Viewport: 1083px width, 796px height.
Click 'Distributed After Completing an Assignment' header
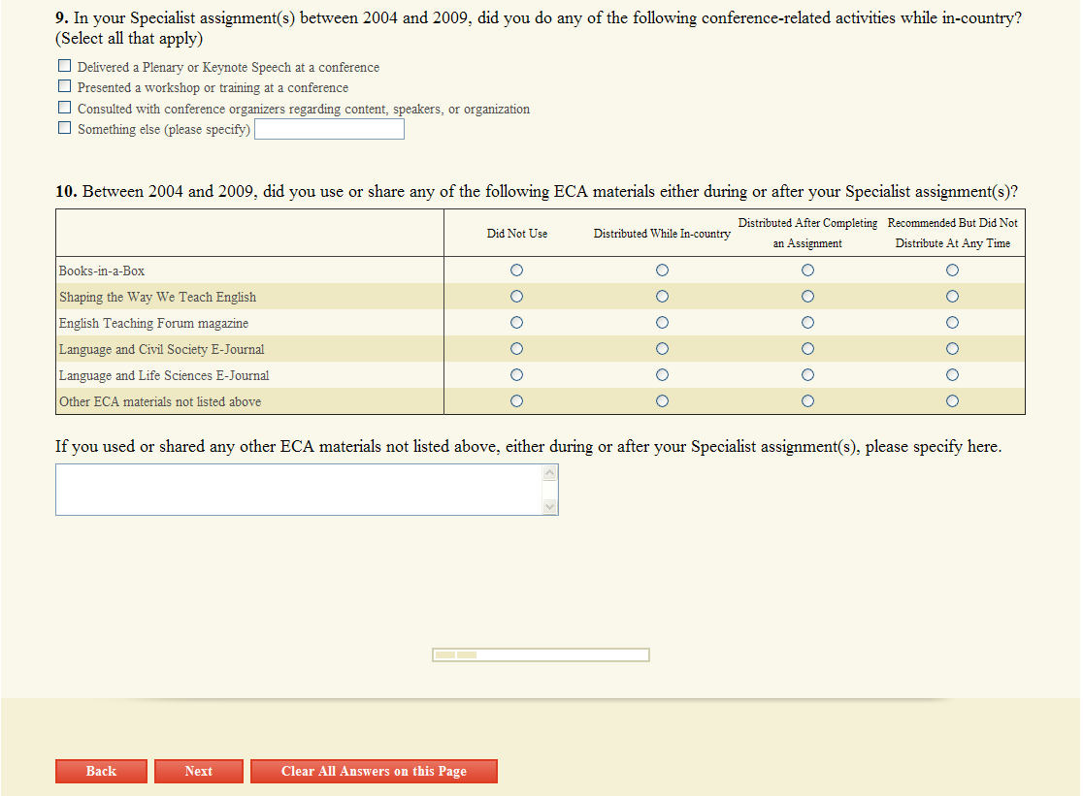[x=807, y=233]
